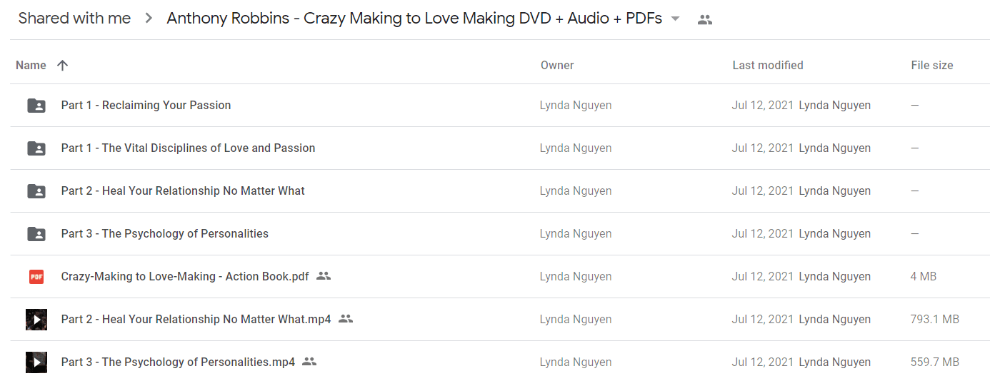
Task: Expand the folder title dropdown arrow
Action: click(676, 19)
